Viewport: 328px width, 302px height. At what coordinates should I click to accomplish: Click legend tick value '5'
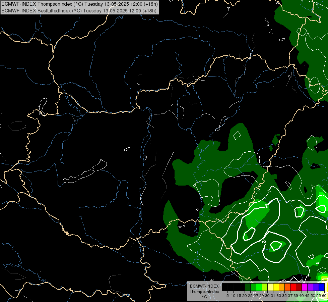click(227, 296)
